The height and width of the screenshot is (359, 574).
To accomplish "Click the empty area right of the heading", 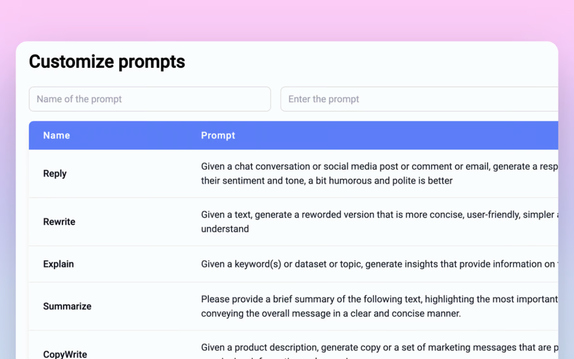I will [368, 61].
